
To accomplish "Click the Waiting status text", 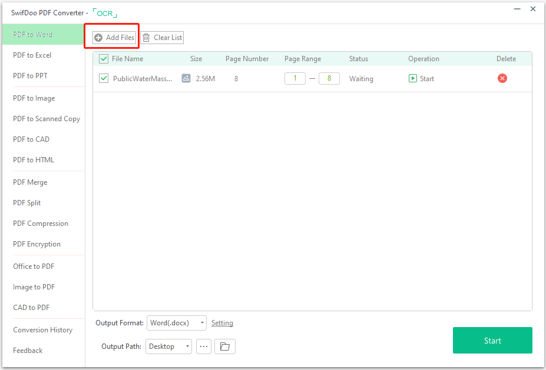I will pyautogui.click(x=361, y=79).
